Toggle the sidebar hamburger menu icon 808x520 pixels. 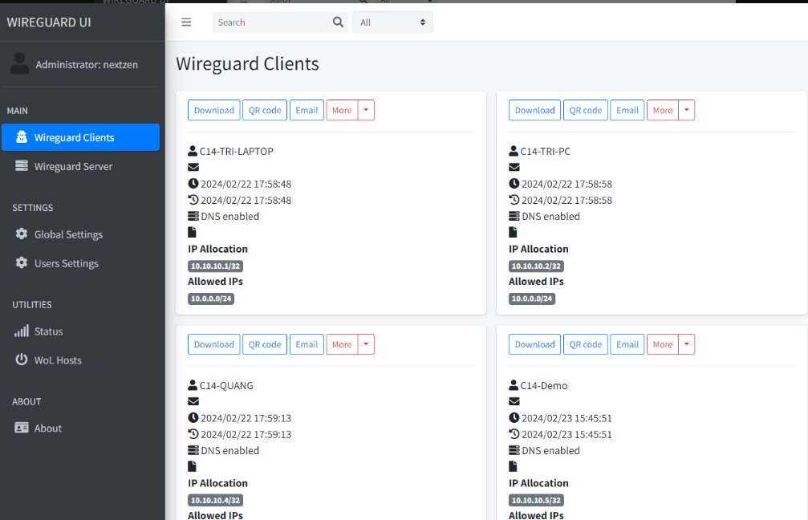click(x=186, y=22)
